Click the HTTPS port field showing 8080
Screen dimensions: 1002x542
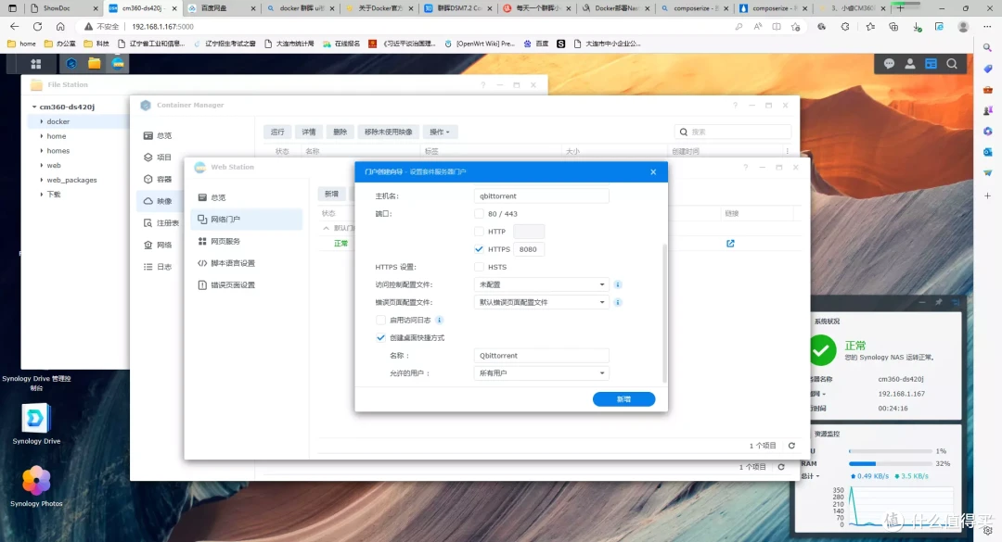coord(529,249)
